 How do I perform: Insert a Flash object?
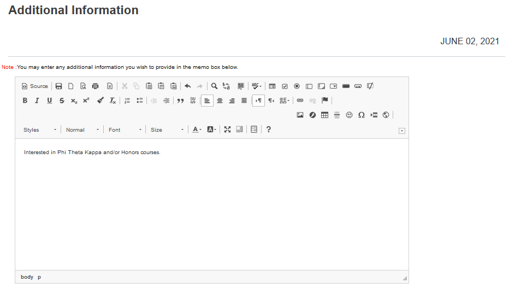pos(312,115)
